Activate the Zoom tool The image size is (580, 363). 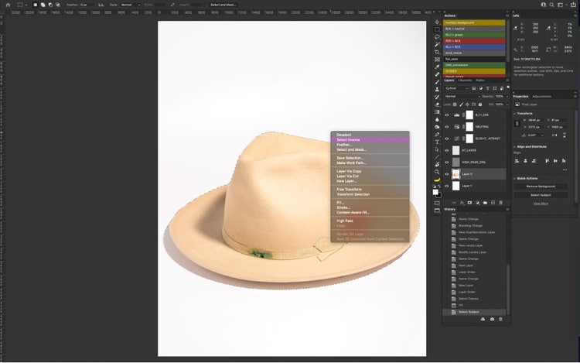[x=438, y=172]
